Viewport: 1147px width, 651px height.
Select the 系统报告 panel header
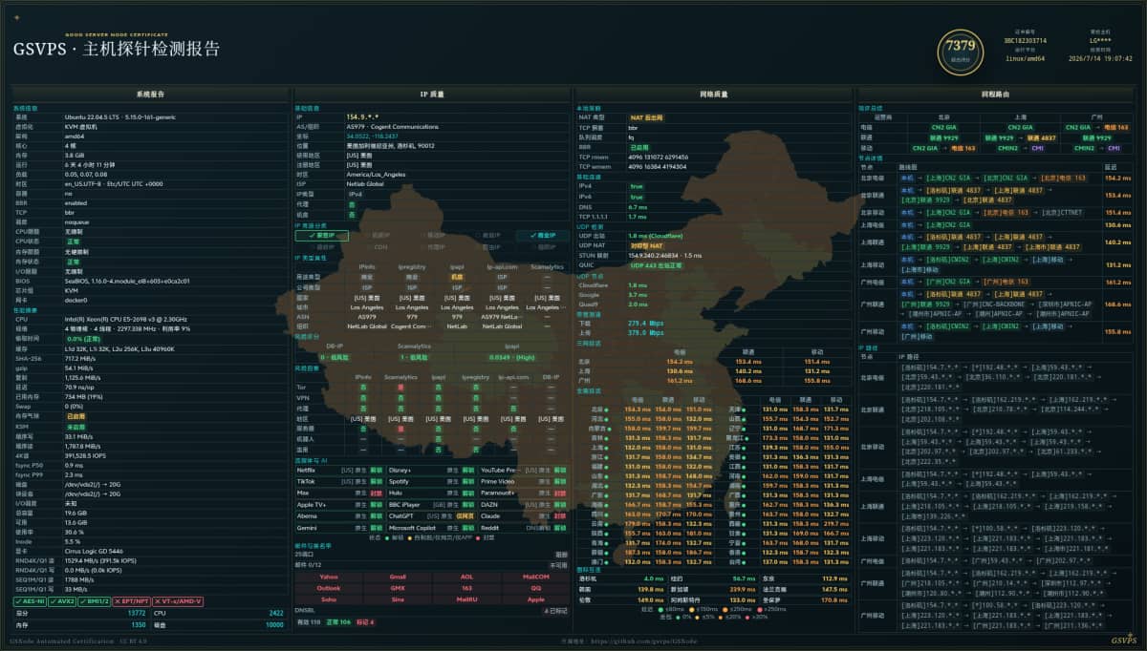click(150, 94)
